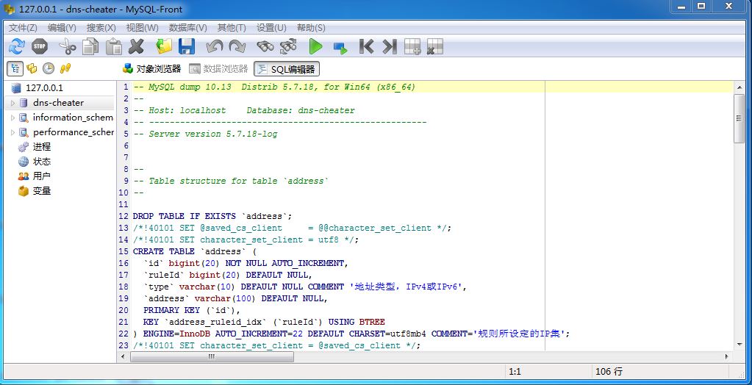The width and height of the screenshot is (752, 385).
Task: Open the 帮助(S) menu
Action: [311, 28]
